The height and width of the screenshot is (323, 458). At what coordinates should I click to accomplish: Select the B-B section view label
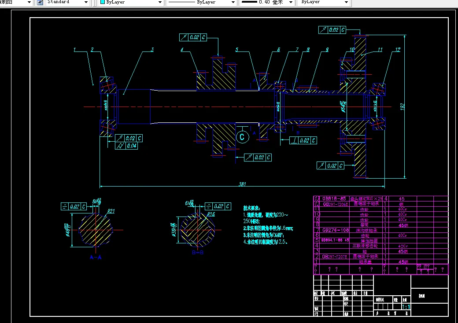click(198, 253)
